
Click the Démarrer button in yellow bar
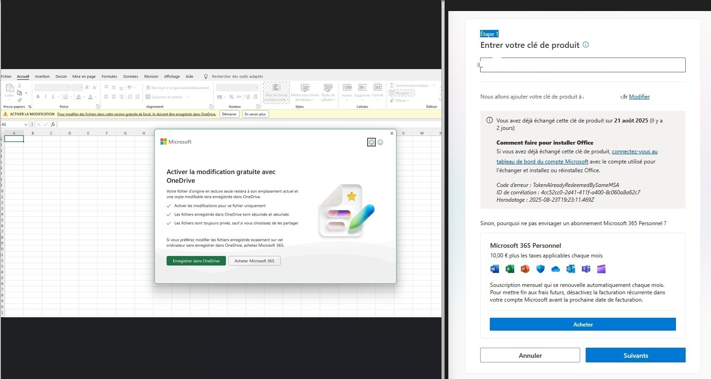pyautogui.click(x=229, y=114)
